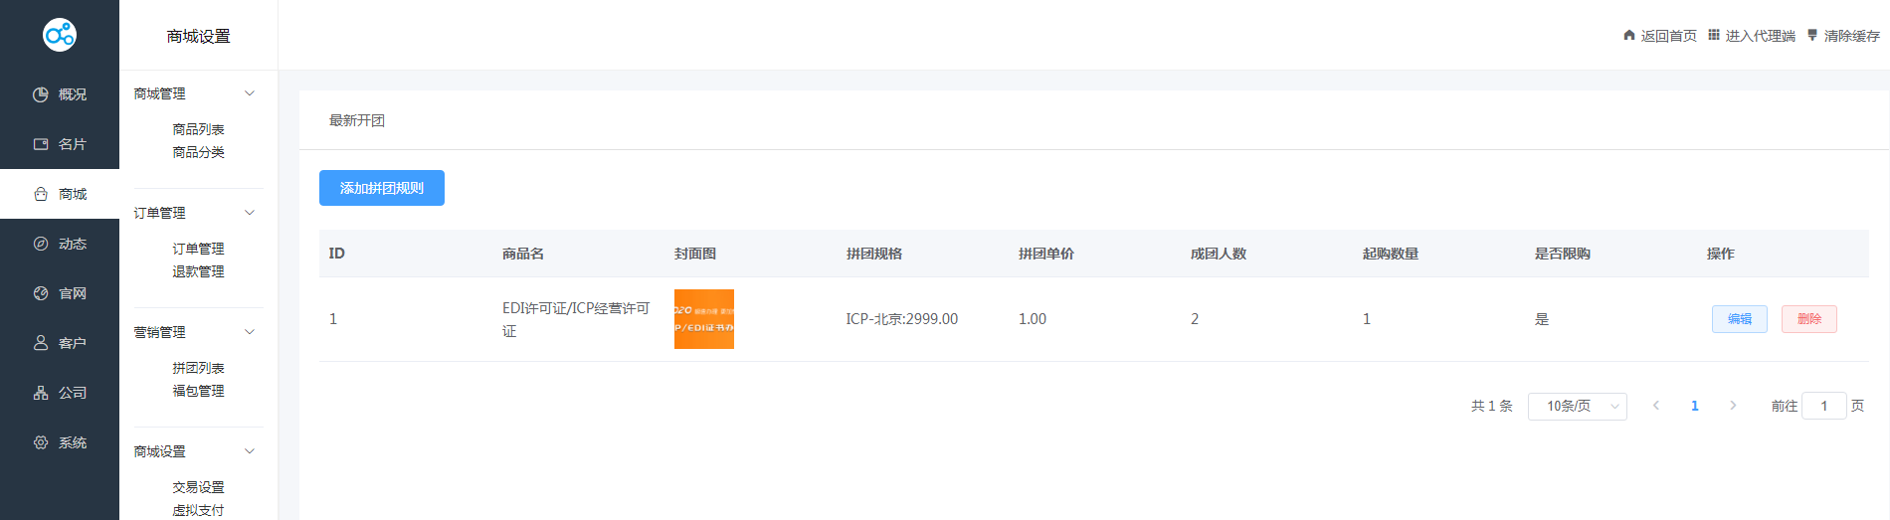This screenshot has width=1890, height=520.
Task: Select 商城 mall in sidebar
Action: pyautogui.click(x=60, y=194)
